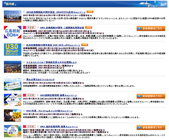
Task: Click 対象搭乗期間 2021年10月1日(金)から2021年12月23日 text
Action: pos(57,31)
